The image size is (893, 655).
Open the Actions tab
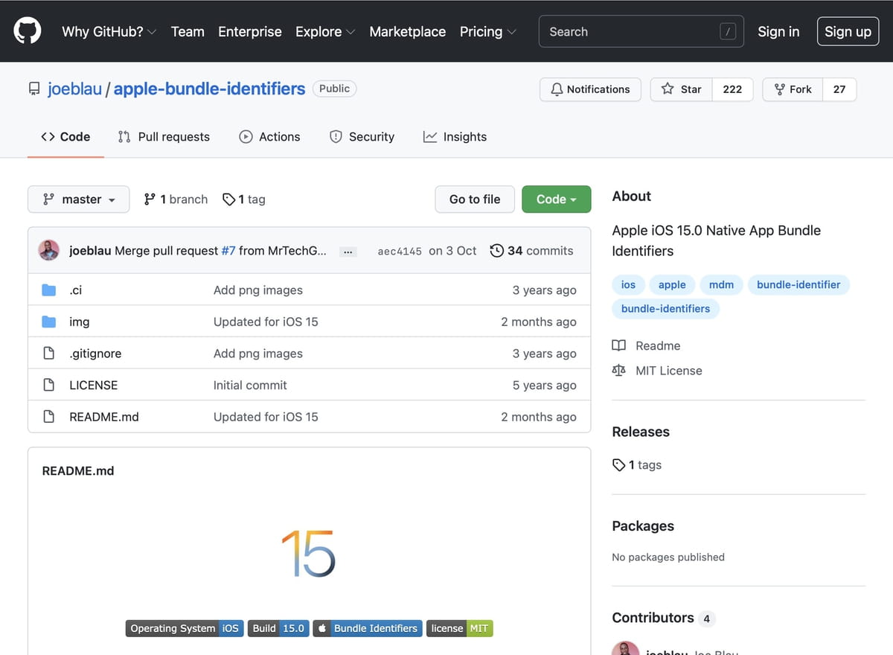click(x=269, y=137)
